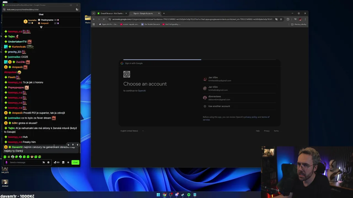353x198 pixels.
Task: Close the Sign in Google Accounts tab
Action: (x=159, y=13)
